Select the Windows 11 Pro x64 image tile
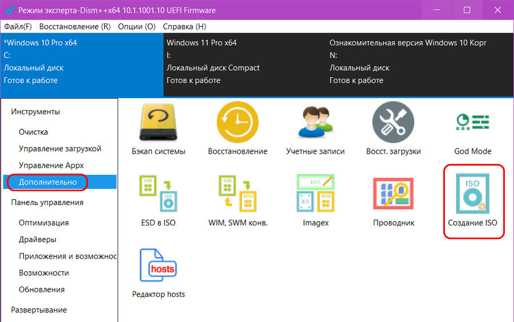This screenshot has height=322, width=514. coord(244,65)
